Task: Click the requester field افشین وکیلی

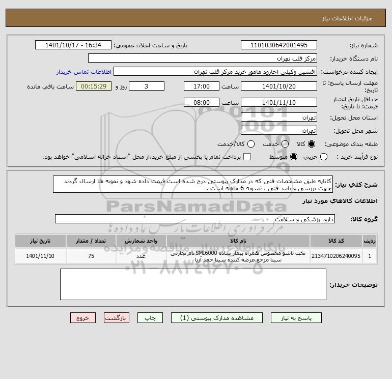Action: pyautogui.click(x=215, y=72)
